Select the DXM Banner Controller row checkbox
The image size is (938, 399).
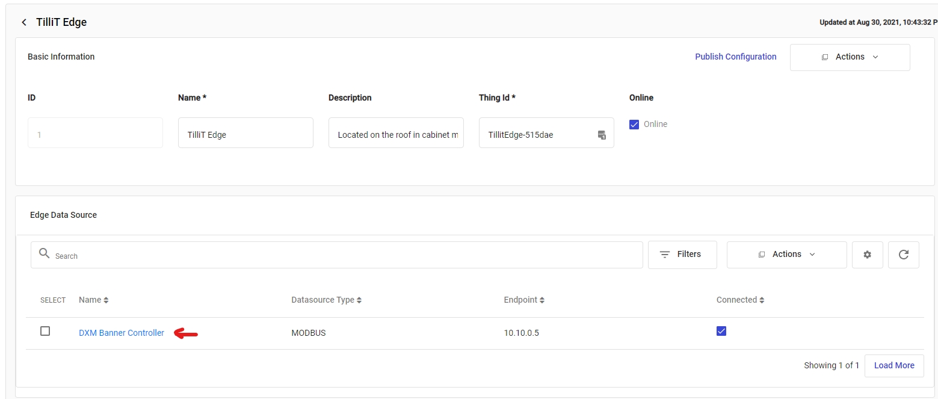(45, 331)
